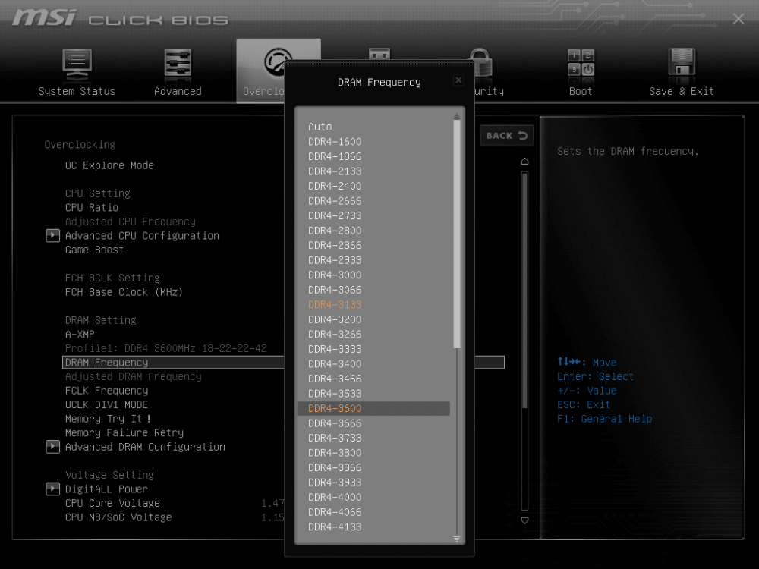Click the popup list scroll-up arrow

(456, 116)
